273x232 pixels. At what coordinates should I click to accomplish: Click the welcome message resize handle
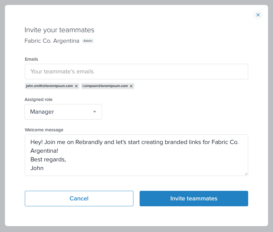[x=246, y=174]
